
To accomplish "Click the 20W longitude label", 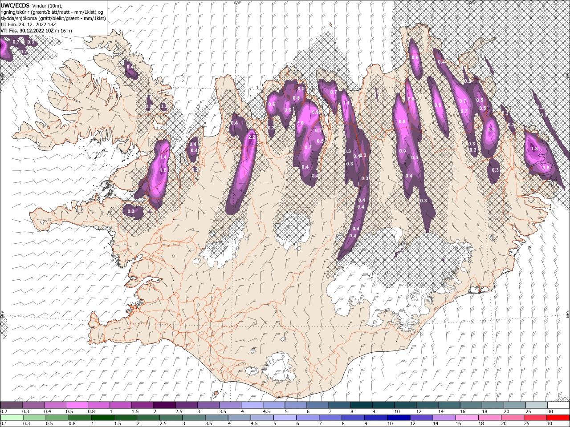I will [237, 2].
